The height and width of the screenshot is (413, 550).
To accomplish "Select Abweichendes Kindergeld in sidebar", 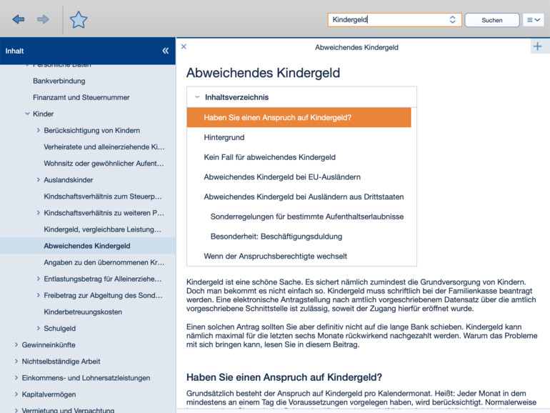I will pos(87,246).
